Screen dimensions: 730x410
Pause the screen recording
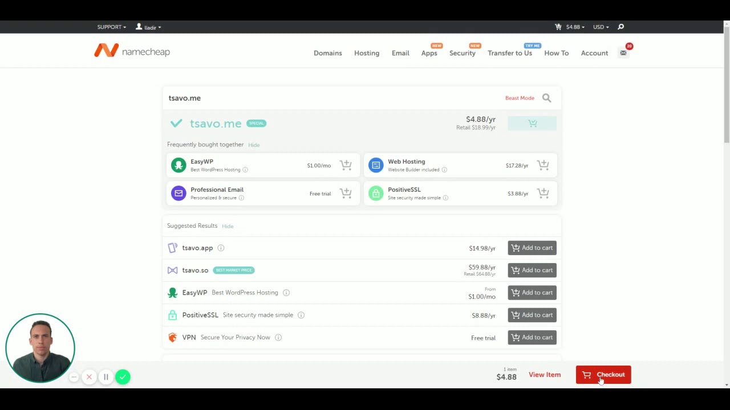click(x=106, y=377)
